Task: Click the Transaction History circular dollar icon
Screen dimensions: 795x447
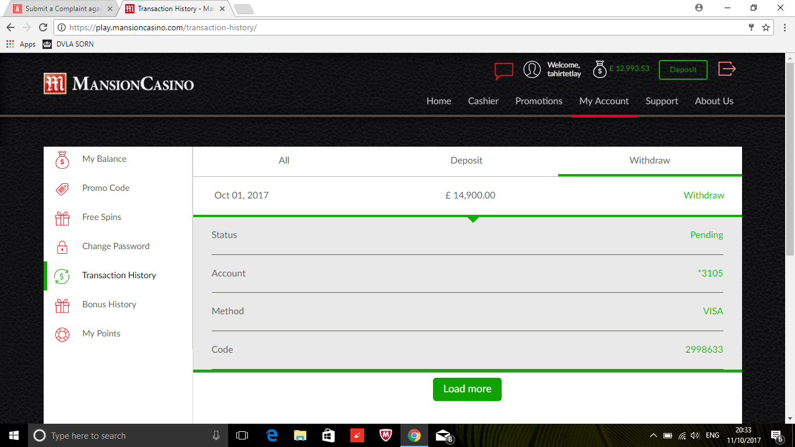Action: [62, 276]
